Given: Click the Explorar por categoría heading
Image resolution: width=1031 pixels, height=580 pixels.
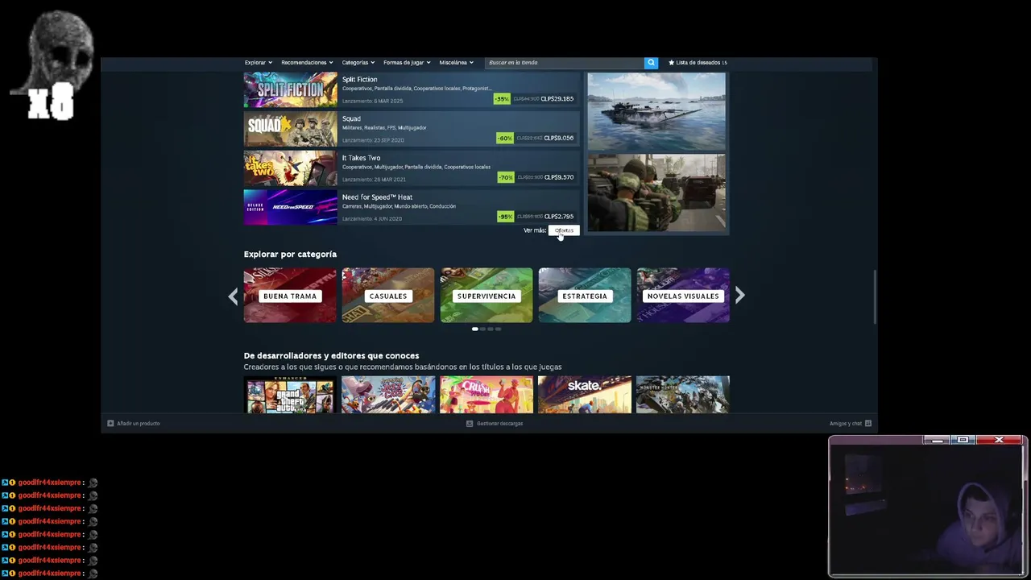Looking at the screenshot, I should (x=290, y=255).
